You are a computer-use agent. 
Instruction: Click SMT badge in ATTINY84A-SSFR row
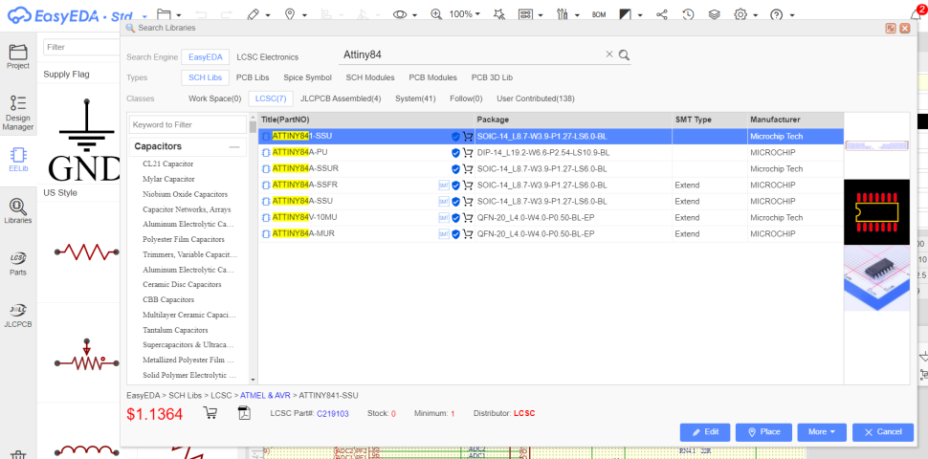pos(444,186)
